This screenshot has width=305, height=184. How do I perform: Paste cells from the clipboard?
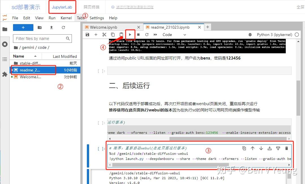121,34
